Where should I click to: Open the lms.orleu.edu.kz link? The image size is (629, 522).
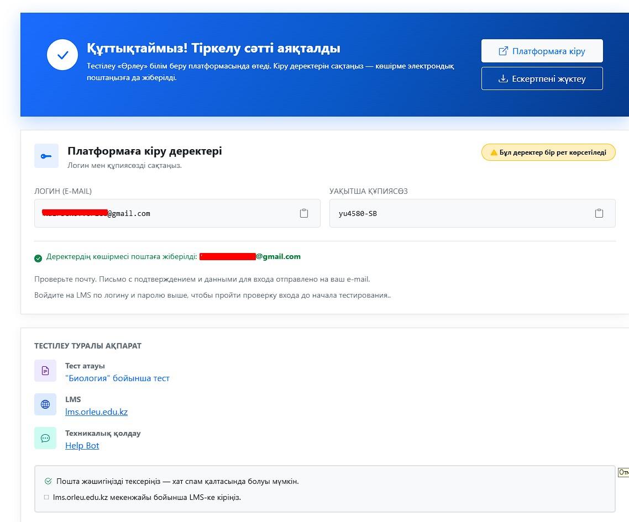(96, 412)
